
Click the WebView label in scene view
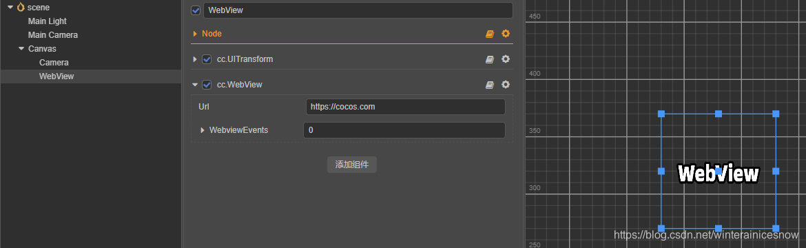[719, 174]
